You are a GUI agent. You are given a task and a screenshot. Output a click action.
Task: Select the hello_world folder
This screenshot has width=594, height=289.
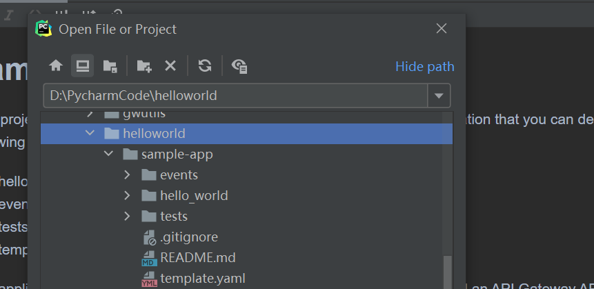coord(194,196)
